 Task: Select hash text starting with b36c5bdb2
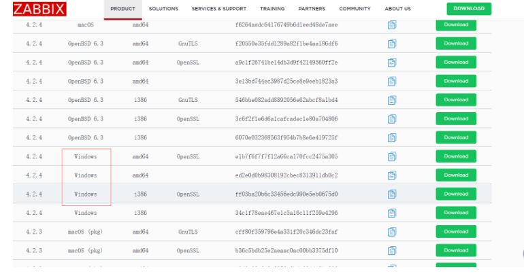coord(286,251)
